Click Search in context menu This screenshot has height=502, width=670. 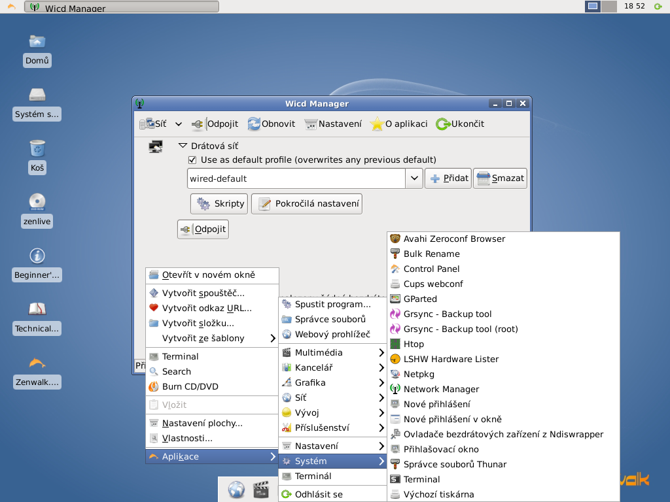point(213,371)
